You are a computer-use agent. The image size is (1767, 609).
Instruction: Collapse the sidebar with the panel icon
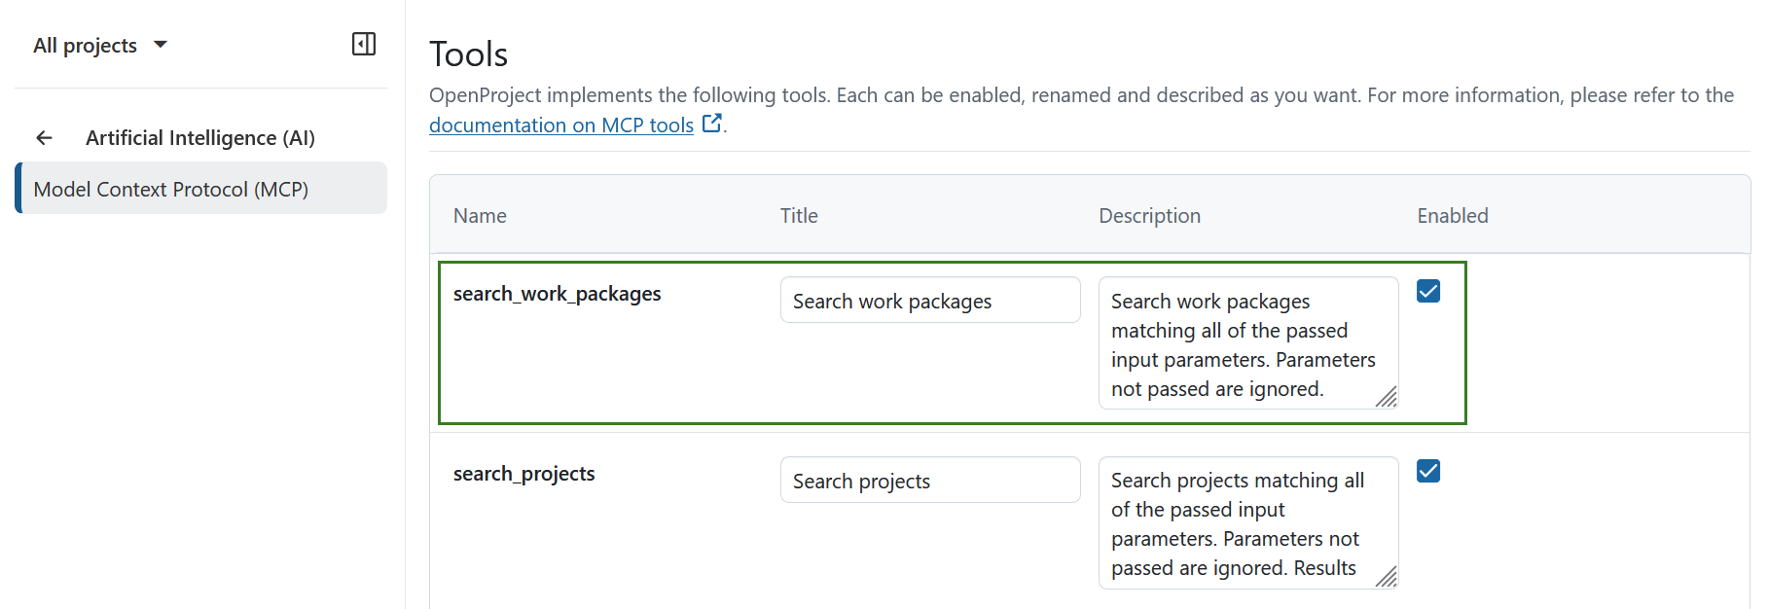coord(364,44)
